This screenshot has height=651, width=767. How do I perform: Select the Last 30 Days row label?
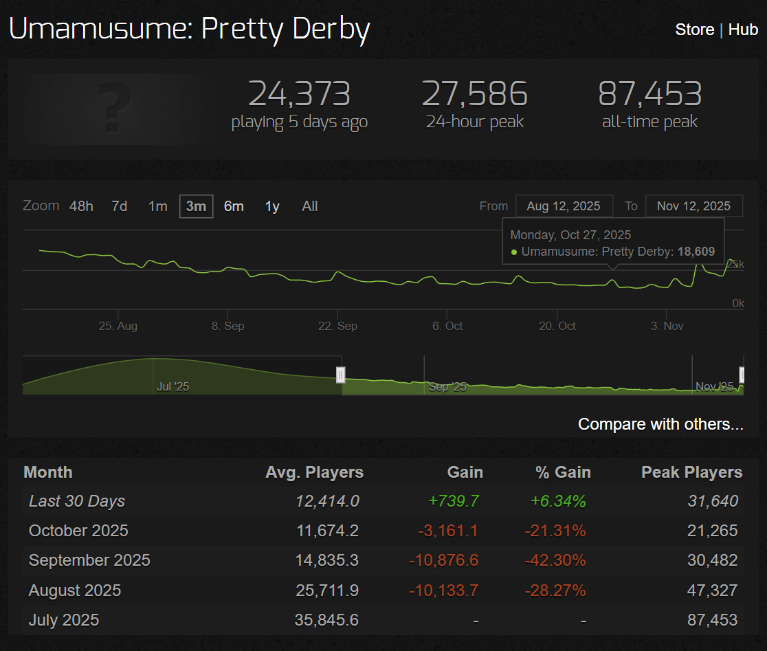click(77, 501)
